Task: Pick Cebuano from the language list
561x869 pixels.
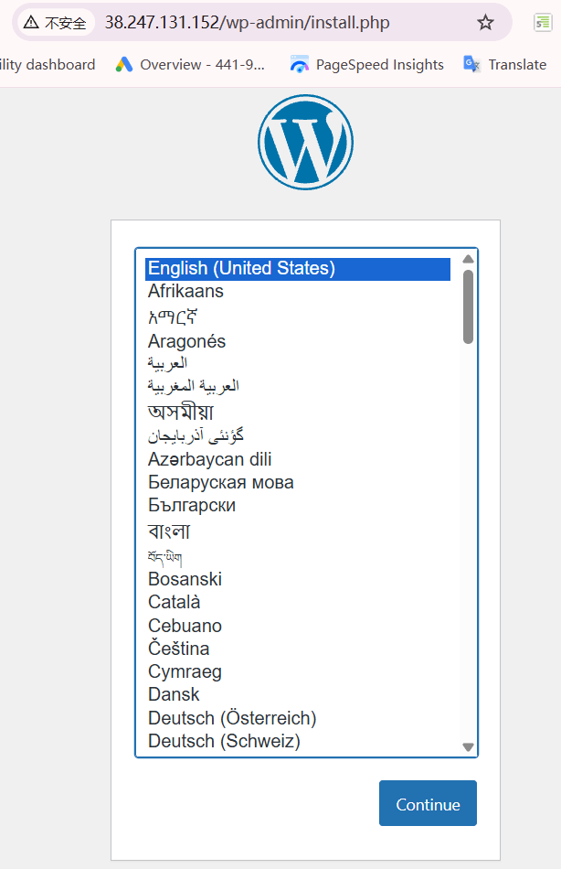Action: (x=298, y=627)
